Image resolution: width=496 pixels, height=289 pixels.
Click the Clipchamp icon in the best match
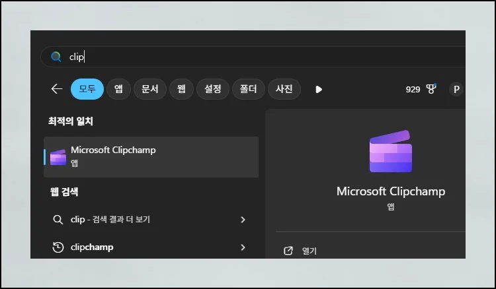(58, 157)
